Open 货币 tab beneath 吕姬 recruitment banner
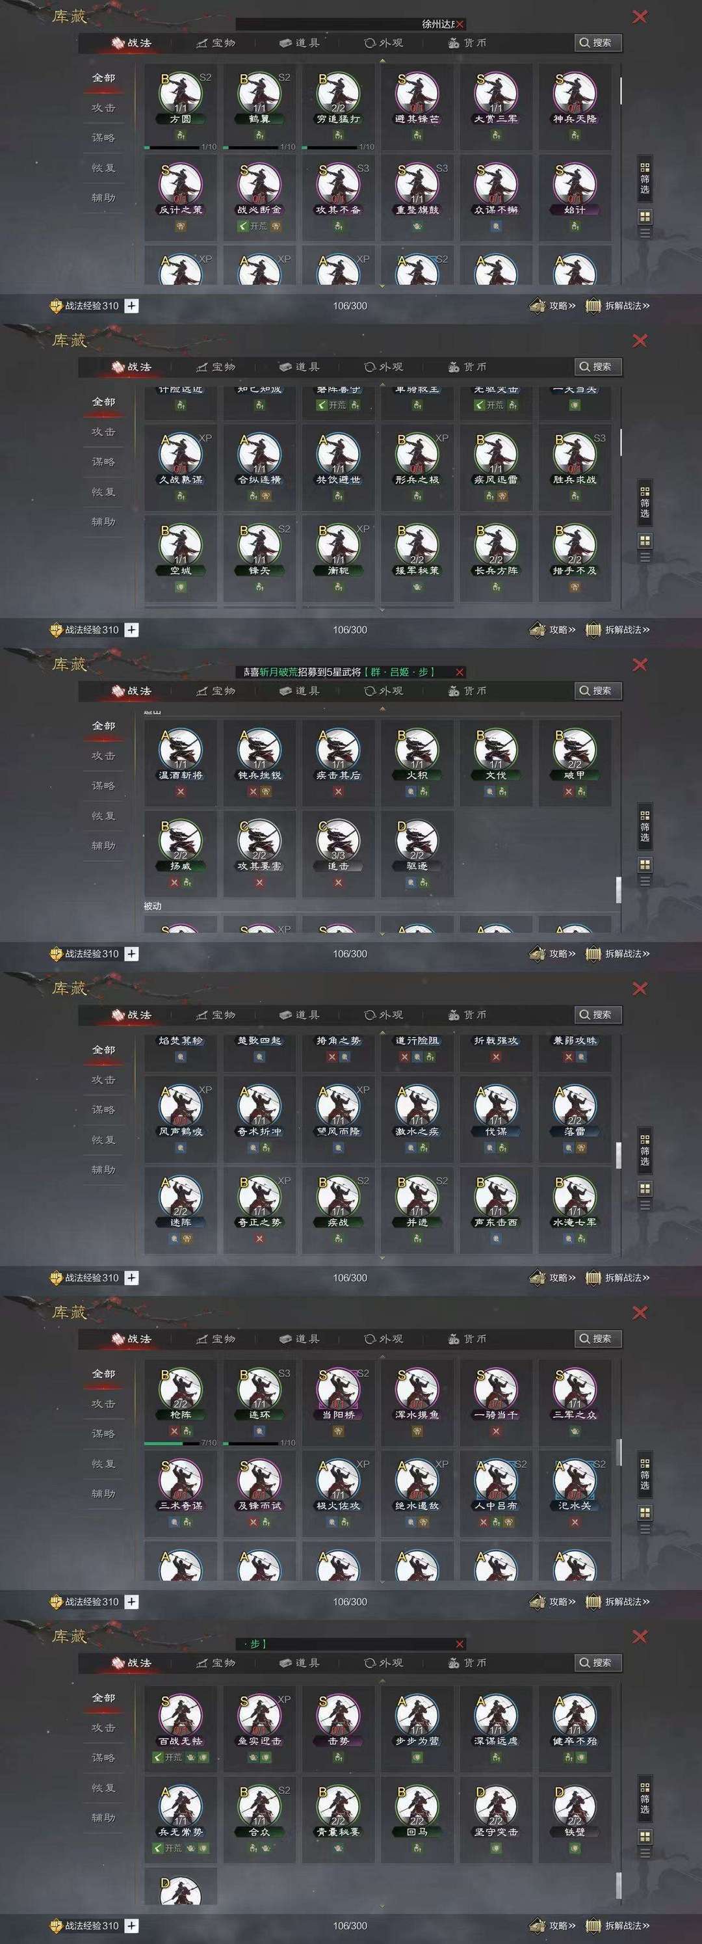 point(467,691)
